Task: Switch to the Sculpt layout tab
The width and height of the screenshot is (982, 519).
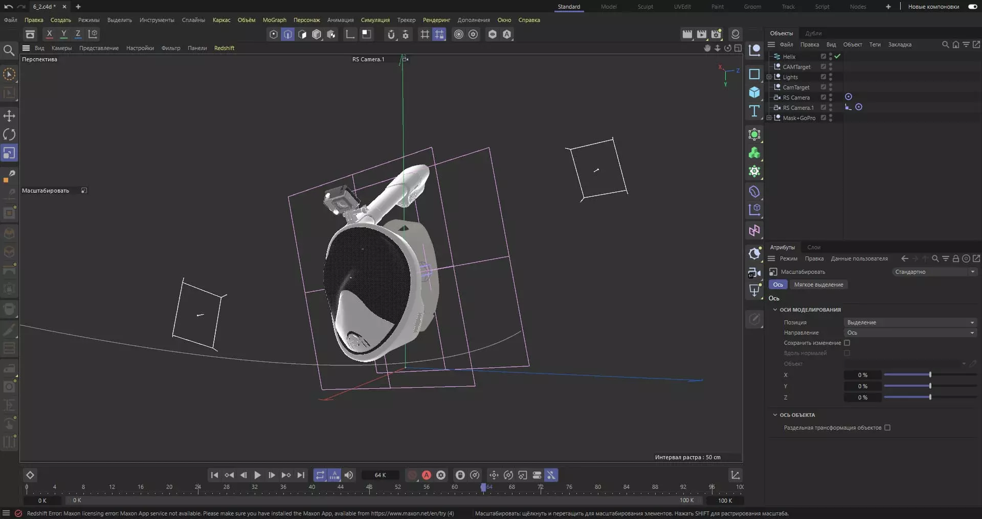Action: point(645,7)
